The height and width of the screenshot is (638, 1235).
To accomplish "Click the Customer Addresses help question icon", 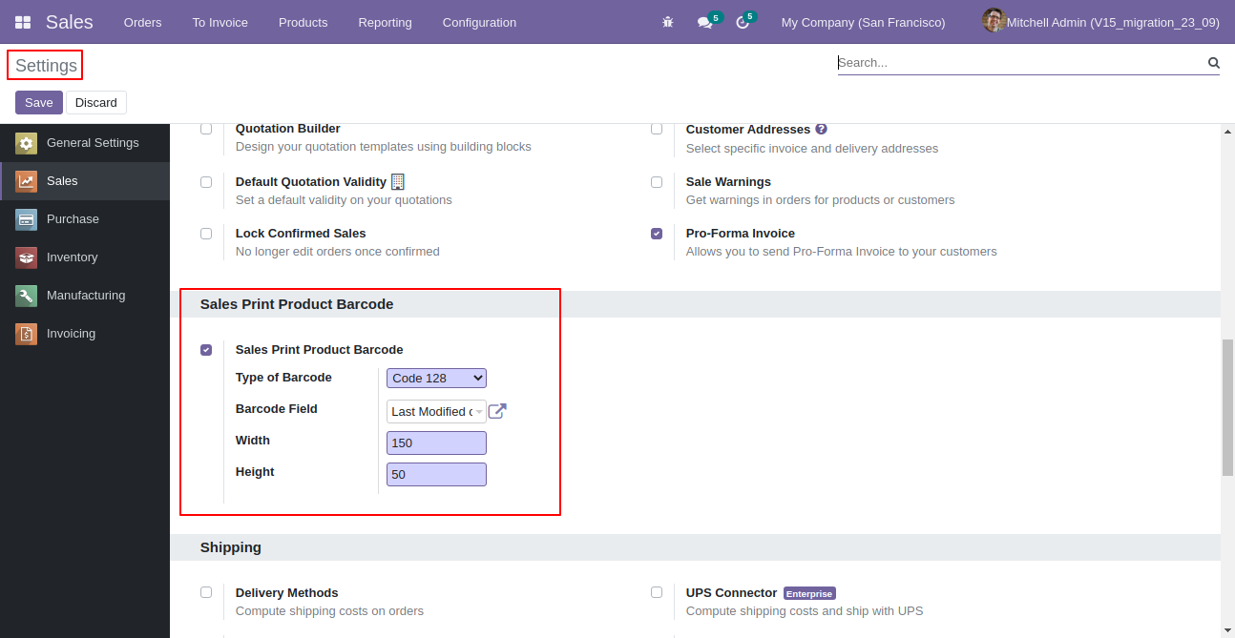I will [822, 129].
